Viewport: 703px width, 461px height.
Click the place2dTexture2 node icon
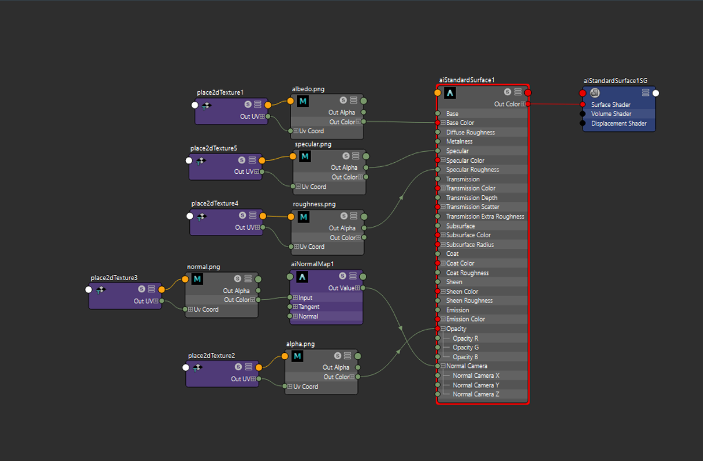pyautogui.click(x=198, y=367)
